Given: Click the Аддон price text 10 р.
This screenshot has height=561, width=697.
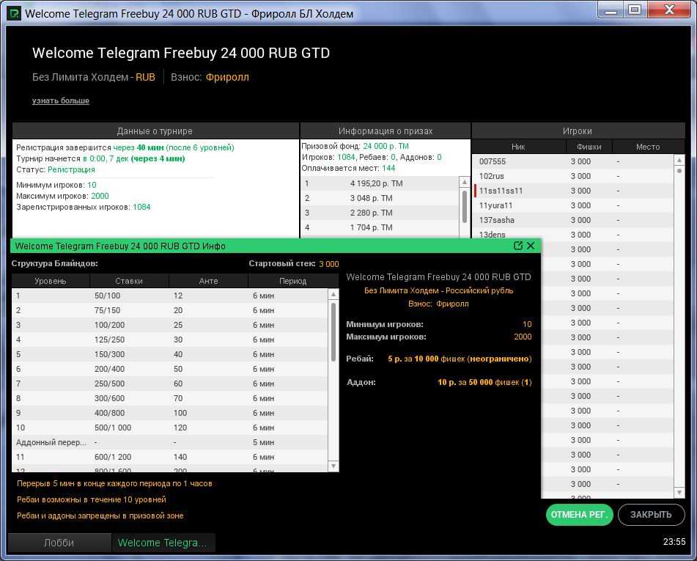Looking at the screenshot, I should pyautogui.click(x=447, y=383).
